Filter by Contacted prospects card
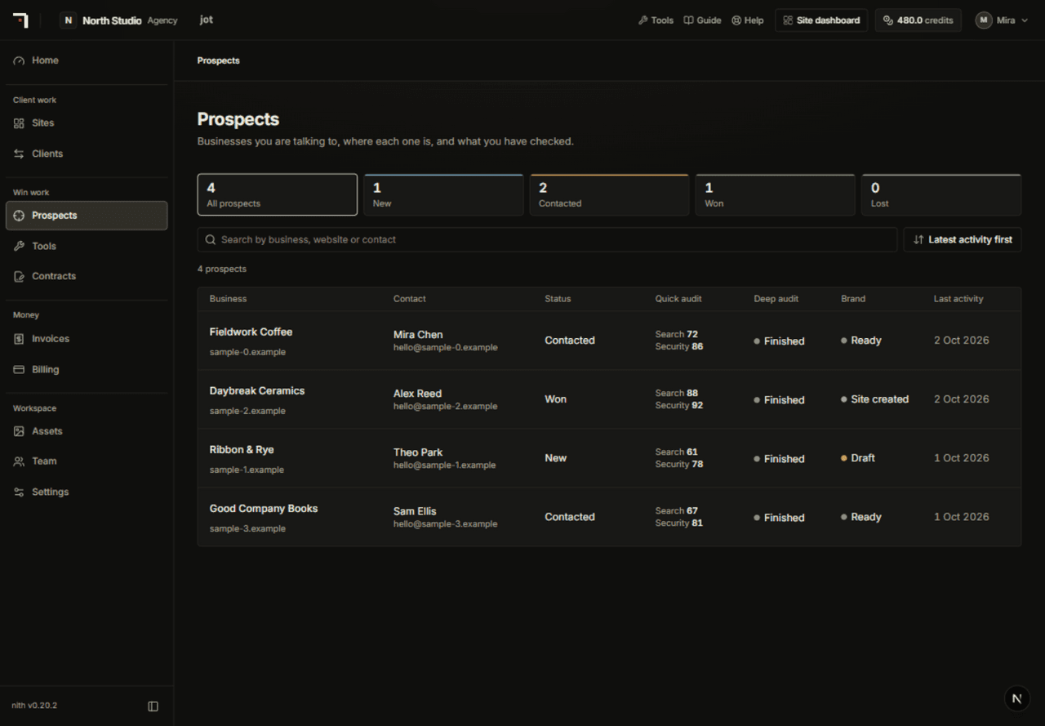The height and width of the screenshot is (726, 1045). click(610, 194)
